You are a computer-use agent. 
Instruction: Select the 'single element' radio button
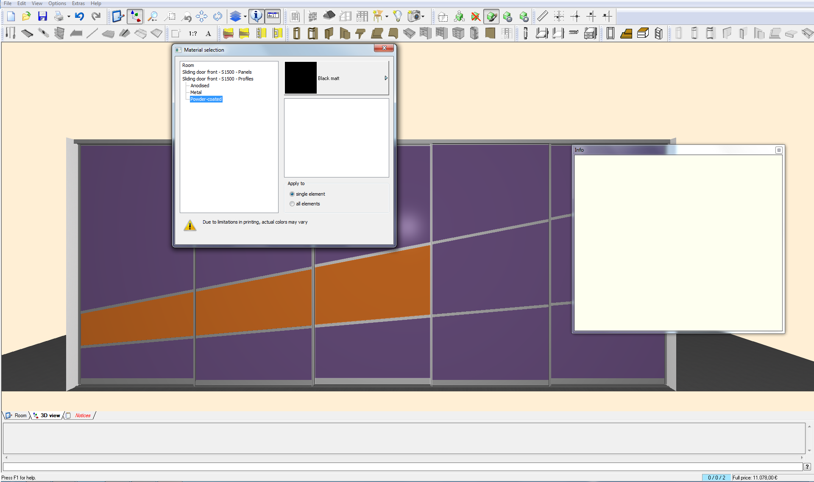click(292, 194)
